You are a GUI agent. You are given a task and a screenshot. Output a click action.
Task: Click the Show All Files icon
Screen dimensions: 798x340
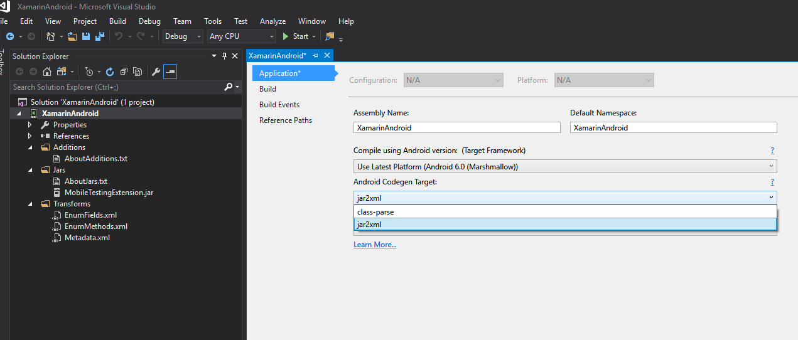pyautogui.click(x=137, y=72)
